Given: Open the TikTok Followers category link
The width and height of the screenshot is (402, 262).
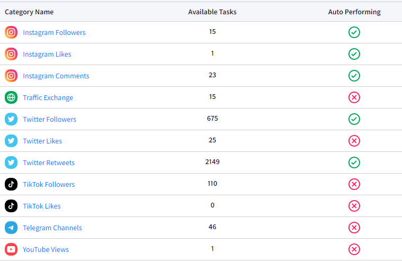Looking at the screenshot, I should point(49,185).
